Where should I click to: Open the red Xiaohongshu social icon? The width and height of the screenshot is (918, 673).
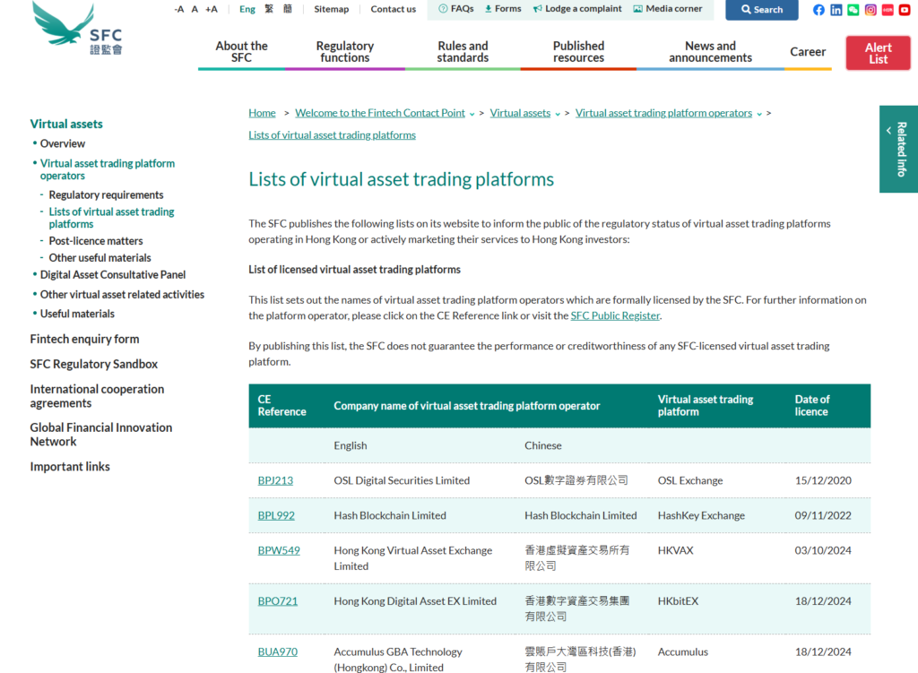click(x=888, y=9)
